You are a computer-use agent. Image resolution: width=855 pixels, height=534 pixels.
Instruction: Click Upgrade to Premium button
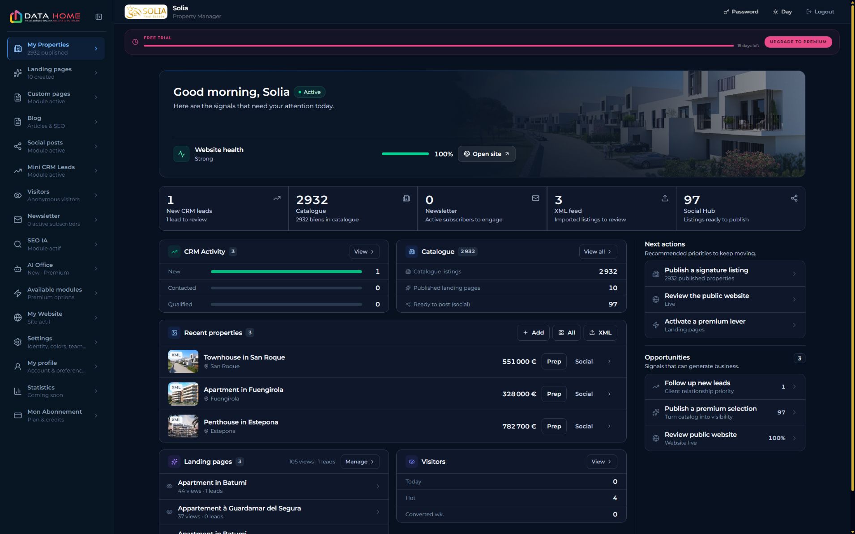pyautogui.click(x=798, y=42)
